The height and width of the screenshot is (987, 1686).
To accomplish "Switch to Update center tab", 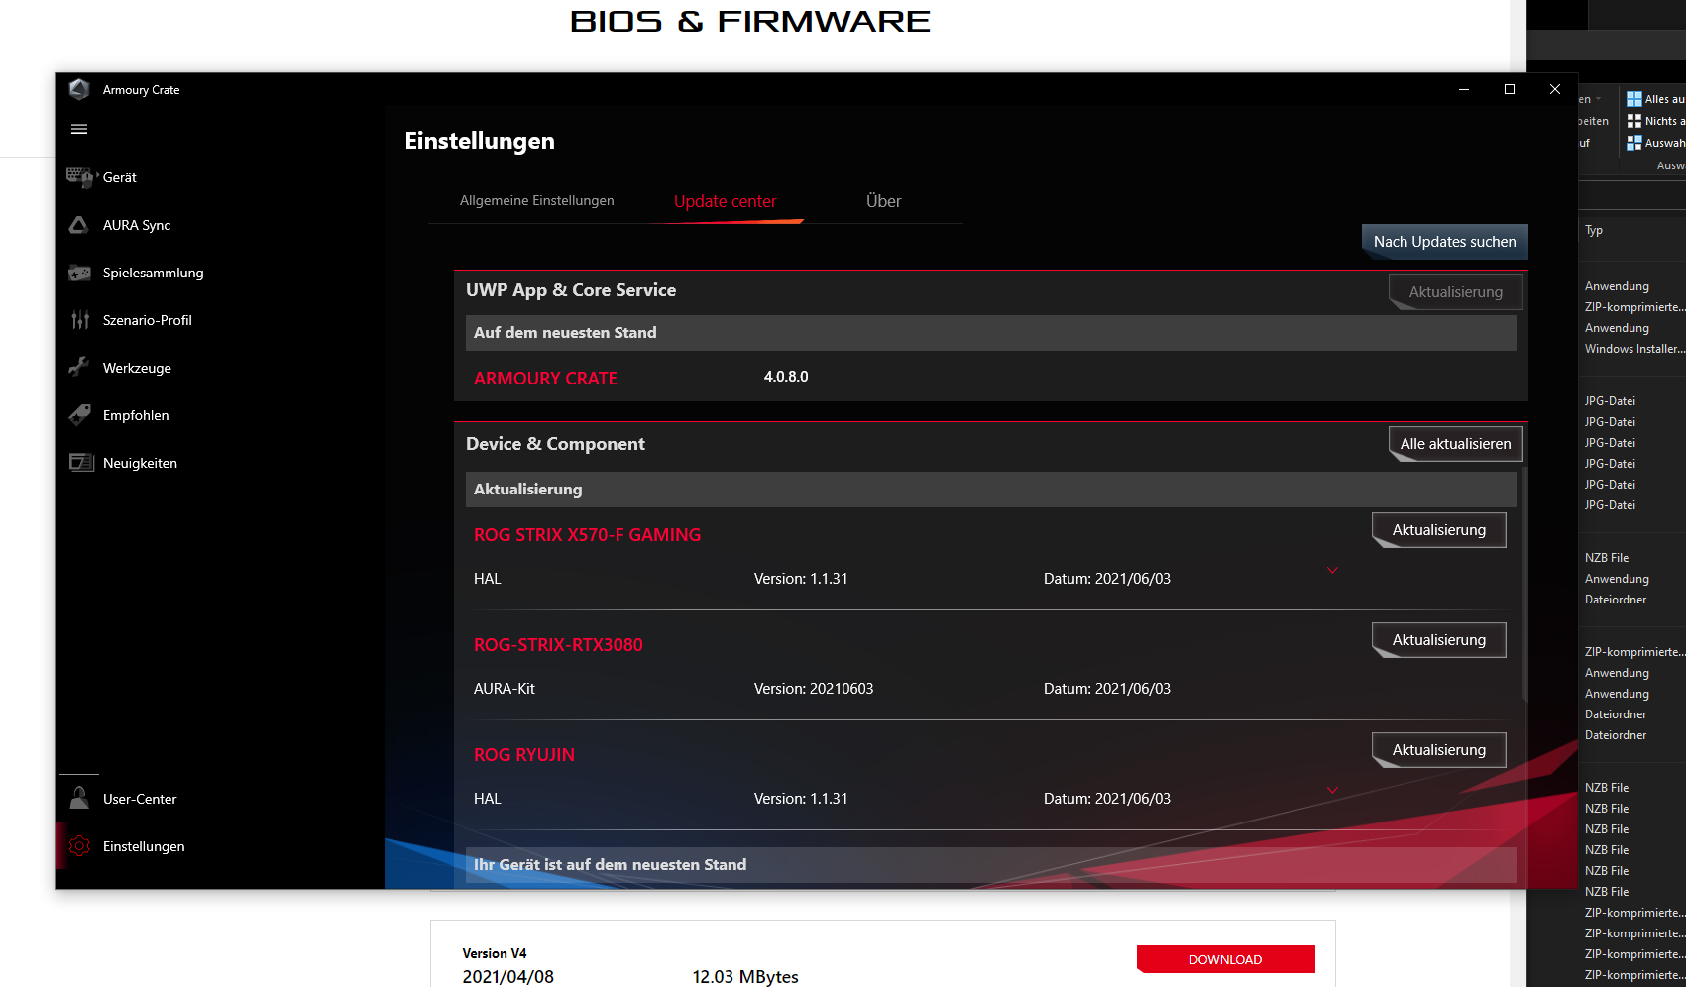I will tap(726, 201).
